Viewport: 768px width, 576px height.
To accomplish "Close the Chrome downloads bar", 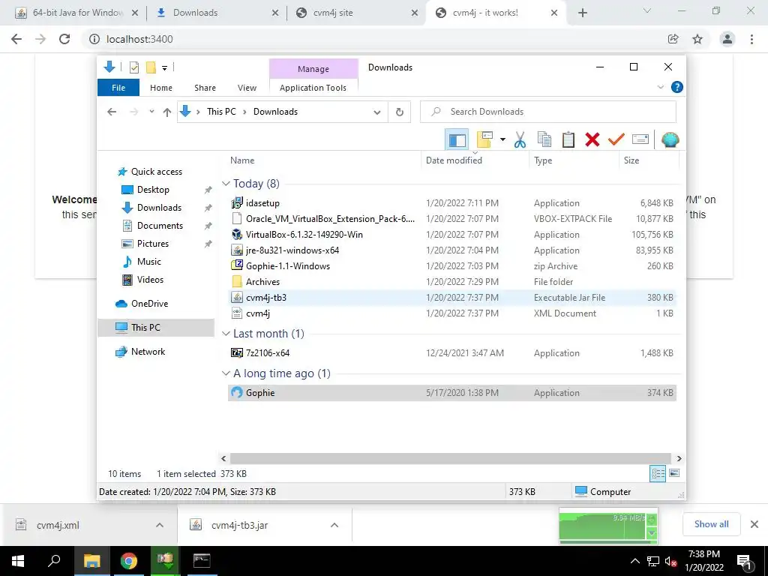I will tap(754, 524).
